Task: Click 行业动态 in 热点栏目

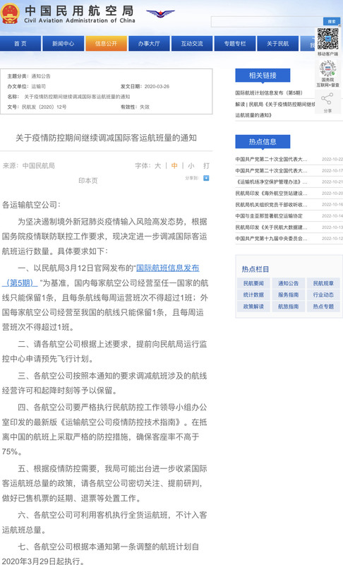Action: [x=323, y=295]
